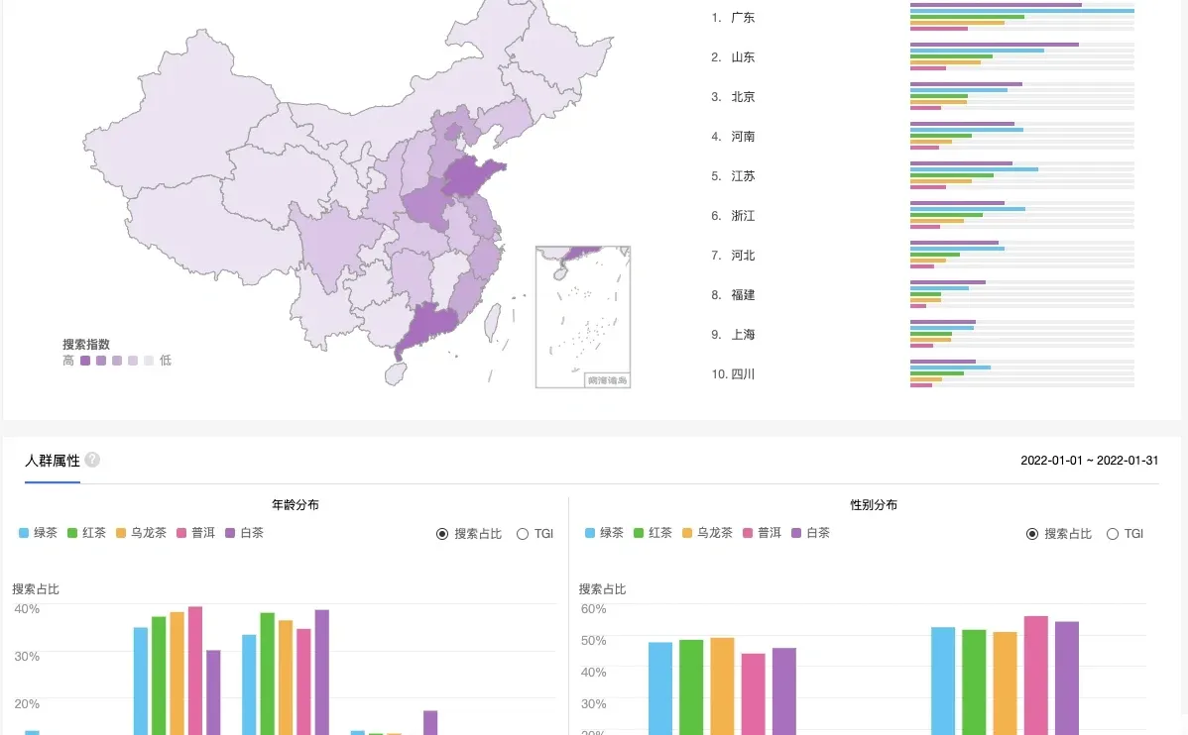Viewport: 1188px width, 735px height.
Task: Click the 四川 ranking row label
Action: point(743,373)
